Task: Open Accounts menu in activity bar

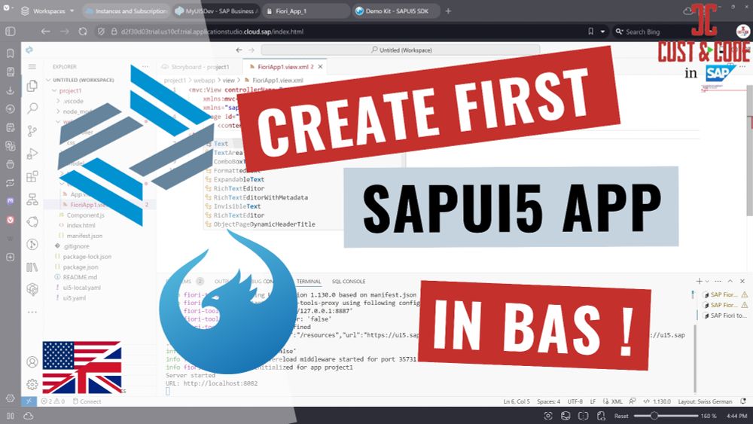Action: click(32, 361)
